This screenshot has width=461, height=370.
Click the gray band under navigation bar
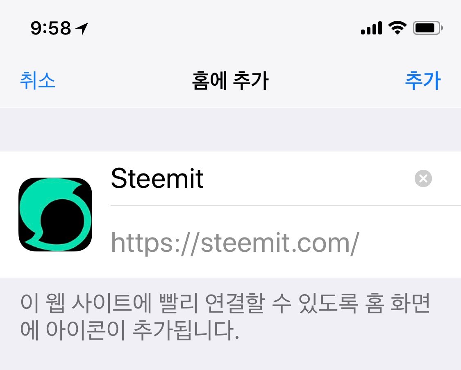click(230, 130)
